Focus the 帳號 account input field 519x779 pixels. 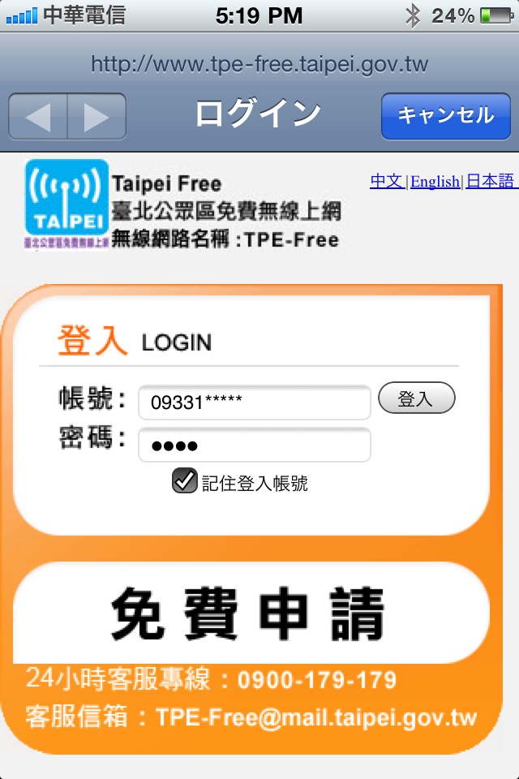[255, 402]
